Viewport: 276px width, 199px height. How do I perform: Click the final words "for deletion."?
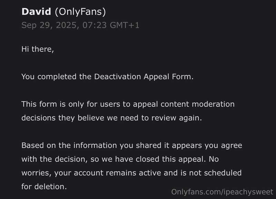[44, 186]
